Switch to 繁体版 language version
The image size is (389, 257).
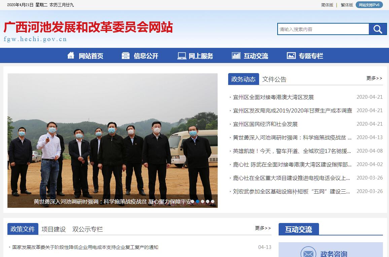tap(347, 5)
